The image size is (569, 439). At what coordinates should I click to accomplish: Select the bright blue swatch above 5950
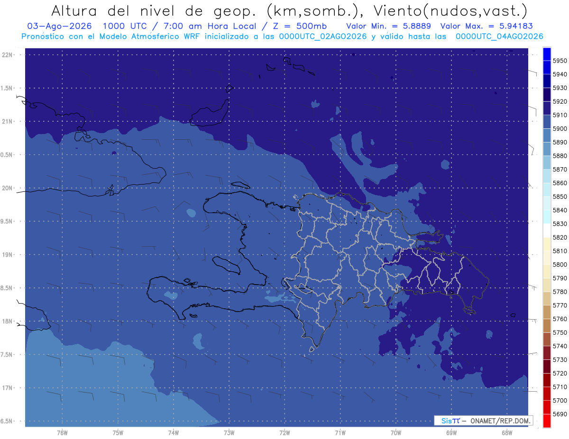pos(547,54)
